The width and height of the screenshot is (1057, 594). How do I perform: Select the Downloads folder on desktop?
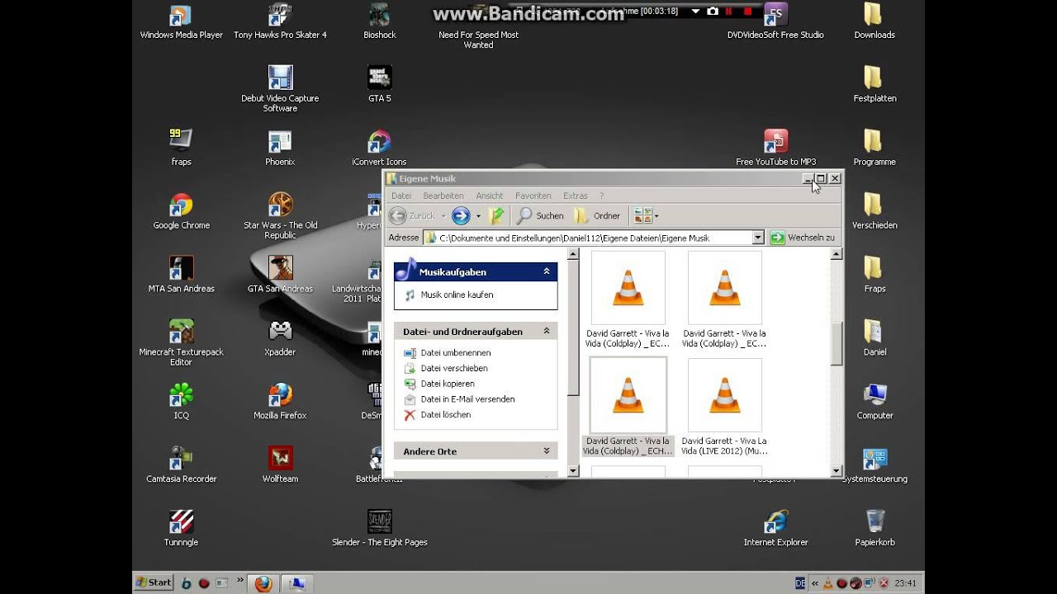click(x=875, y=21)
